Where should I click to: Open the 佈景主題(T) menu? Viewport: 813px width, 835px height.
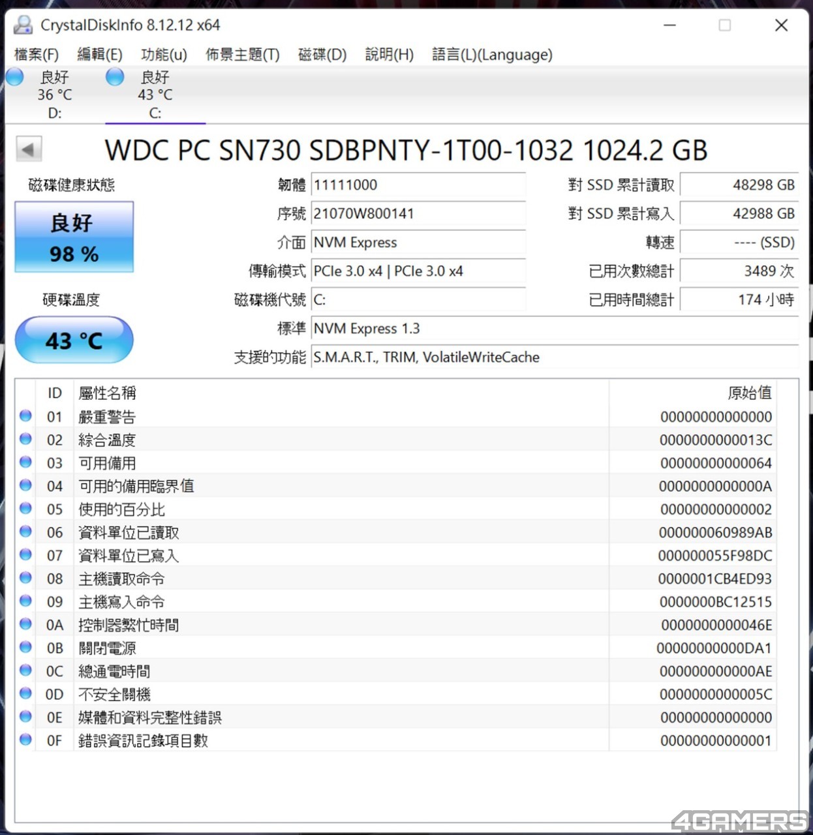(243, 55)
